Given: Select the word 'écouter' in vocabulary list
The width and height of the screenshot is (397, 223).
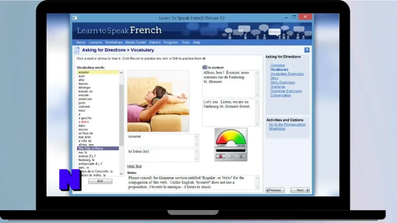Looking at the screenshot, I should [x=98, y=72].
